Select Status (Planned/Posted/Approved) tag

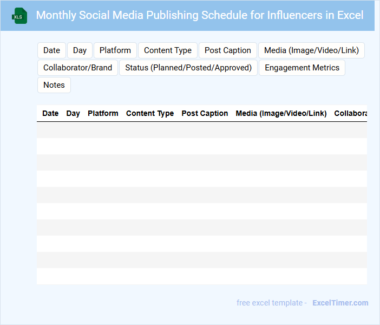click(x=188, y=68)
